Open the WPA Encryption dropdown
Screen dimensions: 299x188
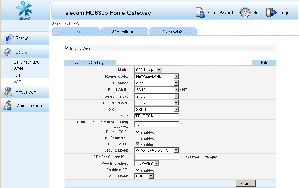click(147, 163)
